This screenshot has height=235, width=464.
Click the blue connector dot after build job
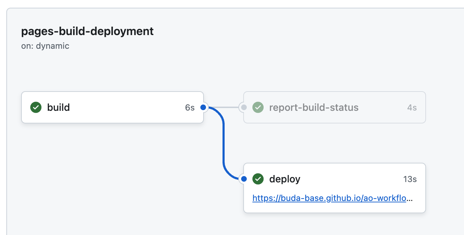[x=203, y=107]
